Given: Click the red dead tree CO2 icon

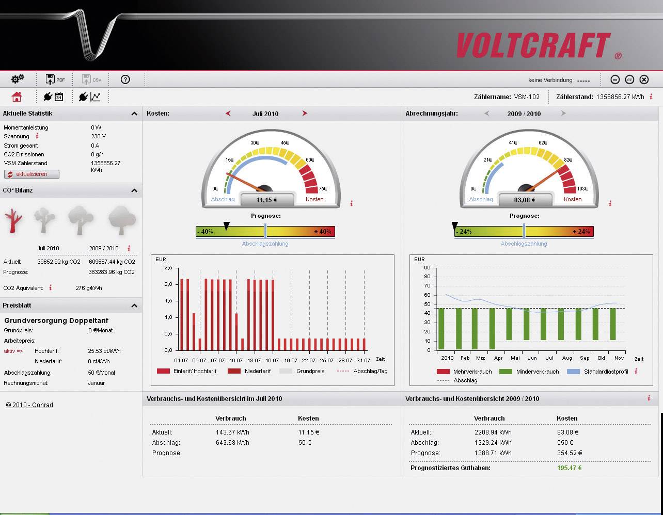Looking at the screenshot, I should click(x=14, y=221).
